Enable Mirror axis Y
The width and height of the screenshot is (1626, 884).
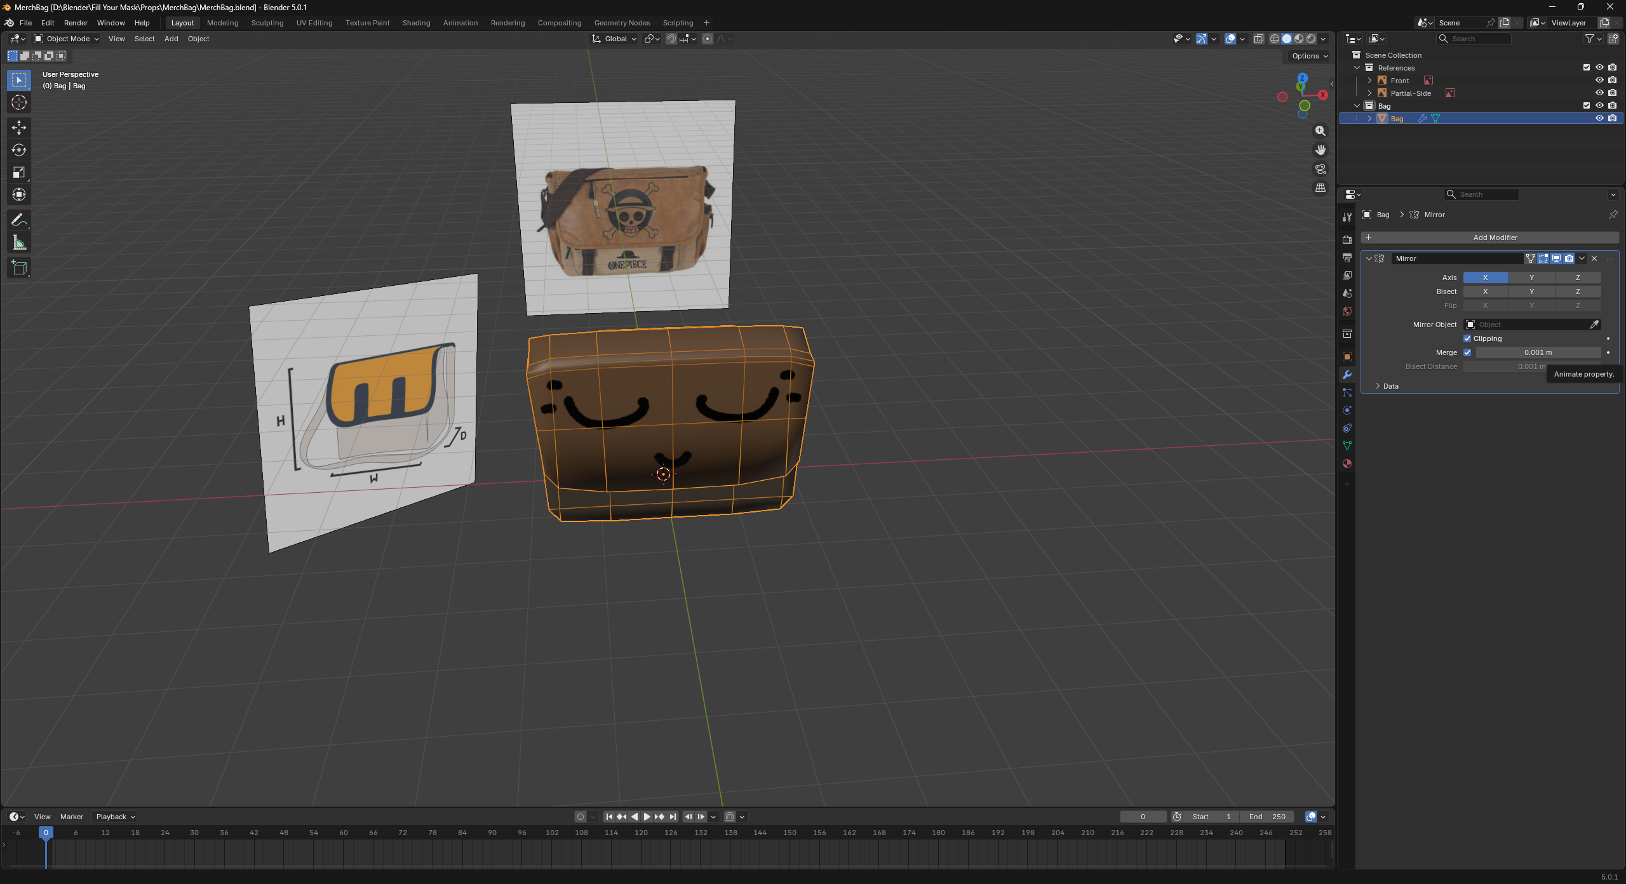click(x=1531, y=278)
